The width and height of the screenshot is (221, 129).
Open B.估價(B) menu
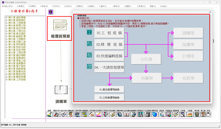tap(32, 6)
